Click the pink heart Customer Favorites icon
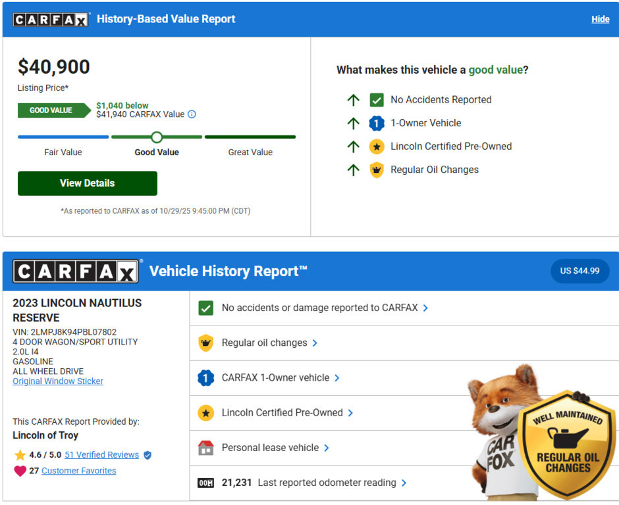The image size is (619, 505). [x=20, y=471]
